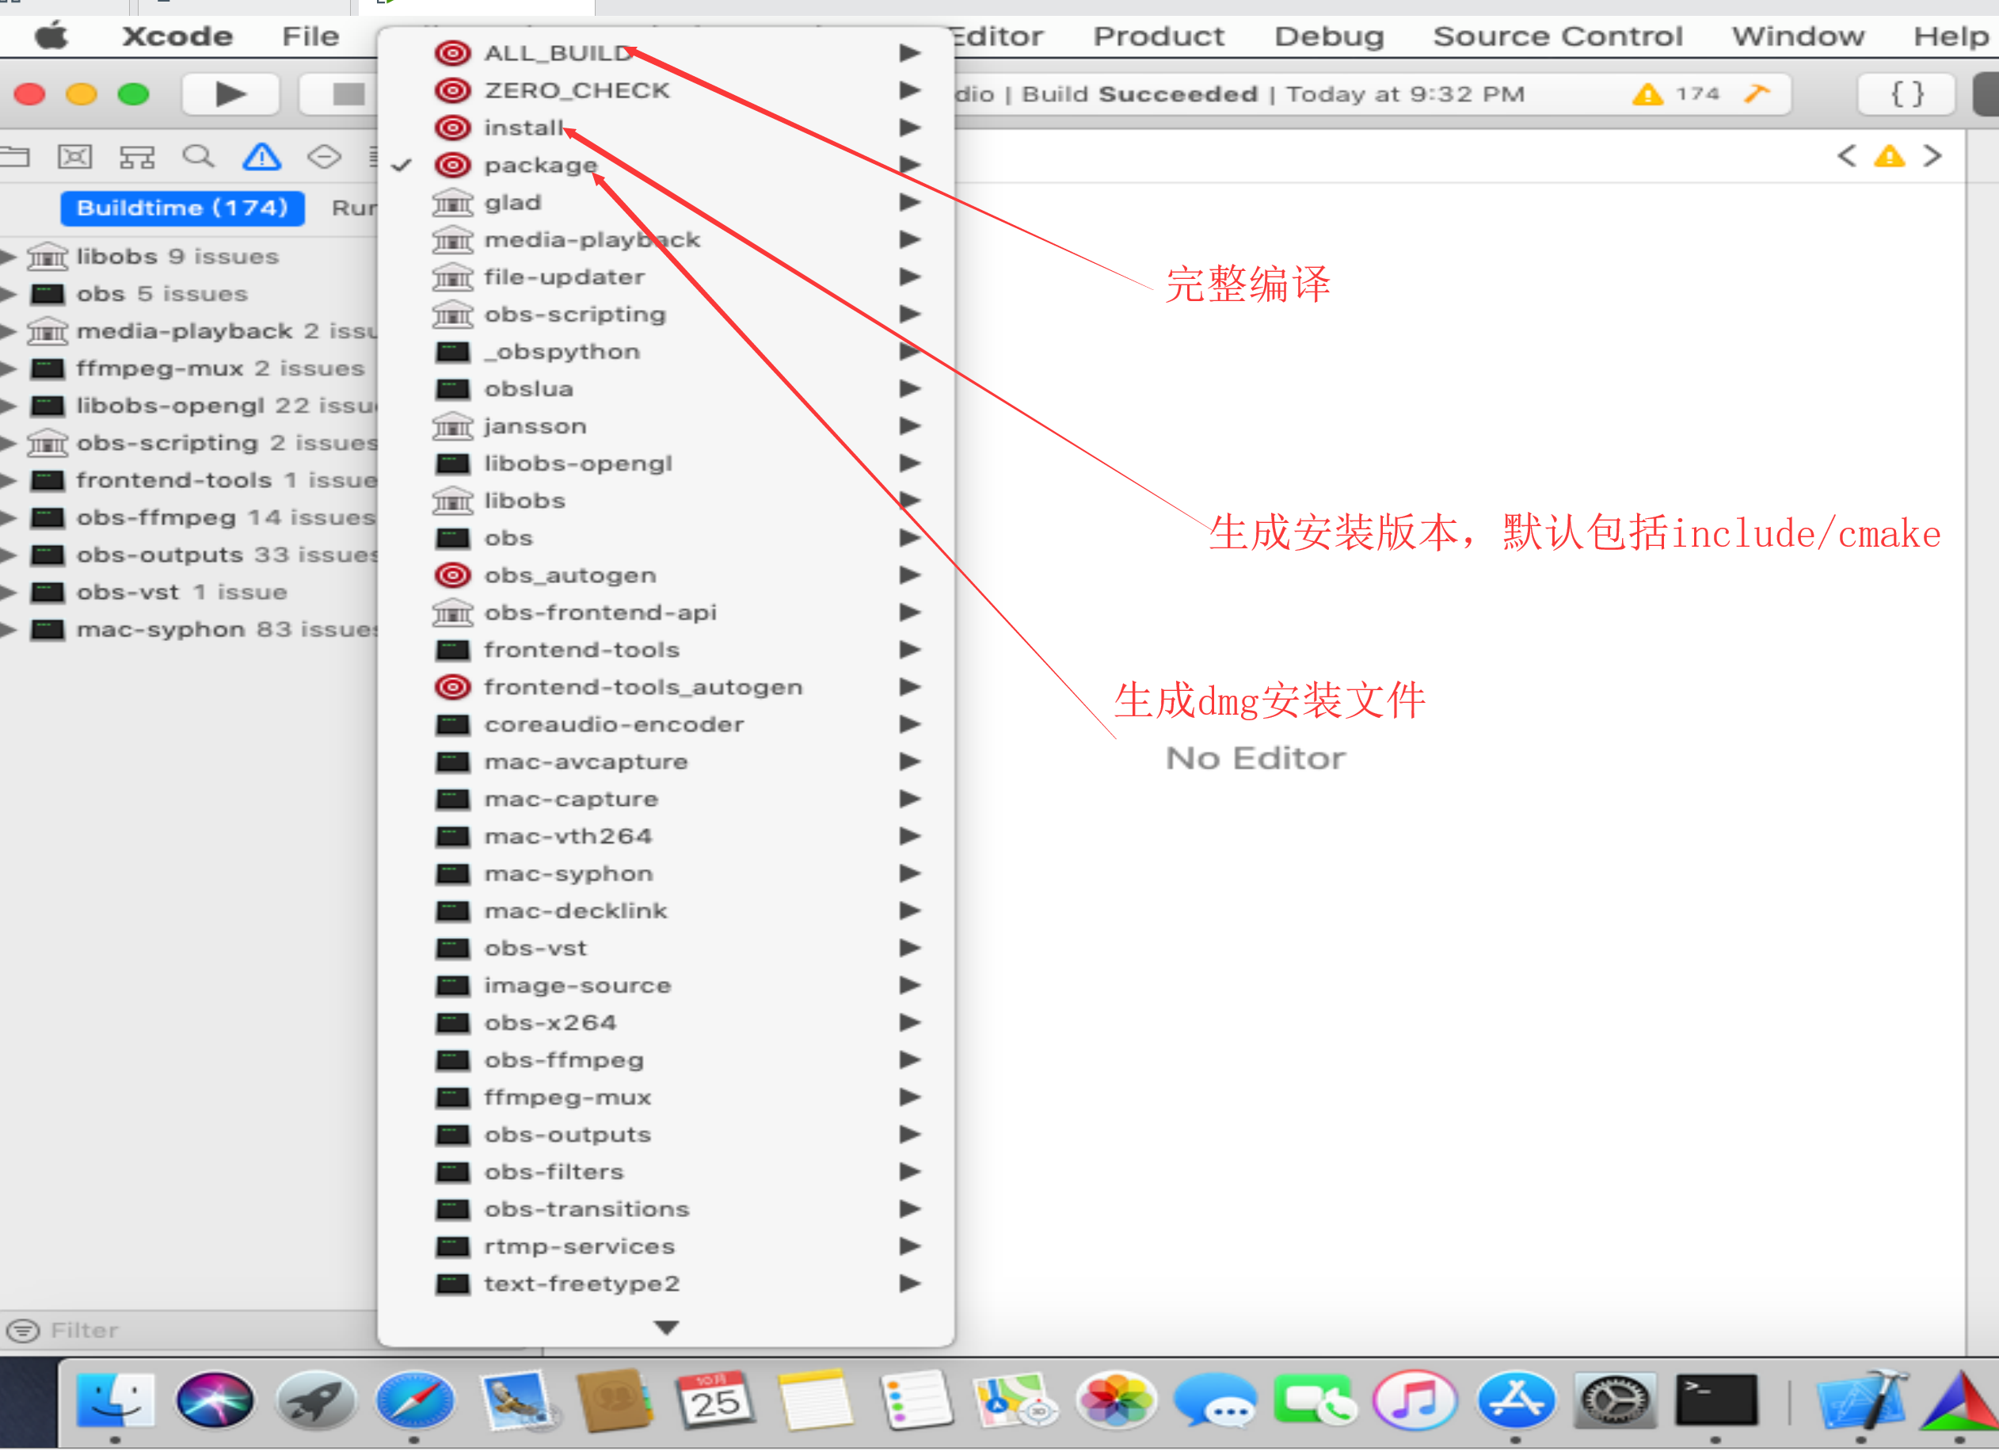Open submenu arrow for mac-vth264 scheme
The width and height of the screenshot is (1999, 1450).
[911, 836]
